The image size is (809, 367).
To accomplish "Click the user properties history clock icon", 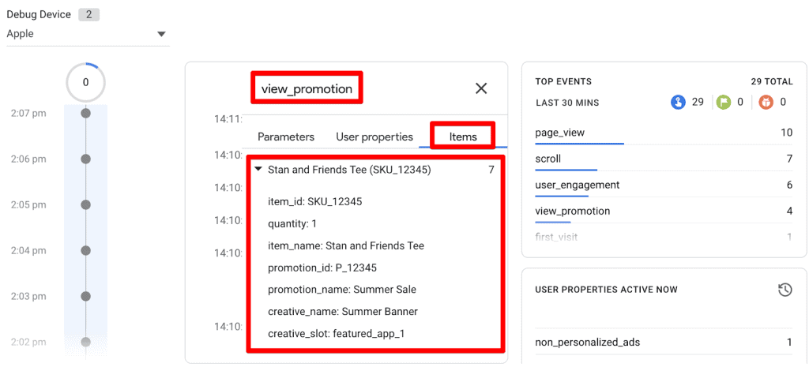I will tap(785, 290).
